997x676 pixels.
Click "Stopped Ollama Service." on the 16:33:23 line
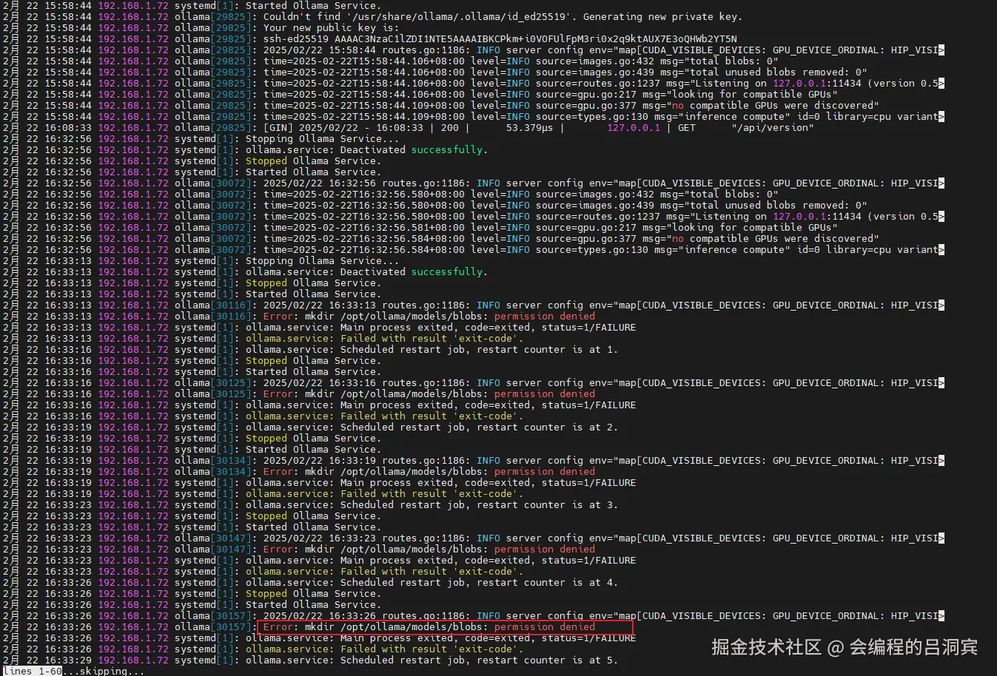click(313, 516)
